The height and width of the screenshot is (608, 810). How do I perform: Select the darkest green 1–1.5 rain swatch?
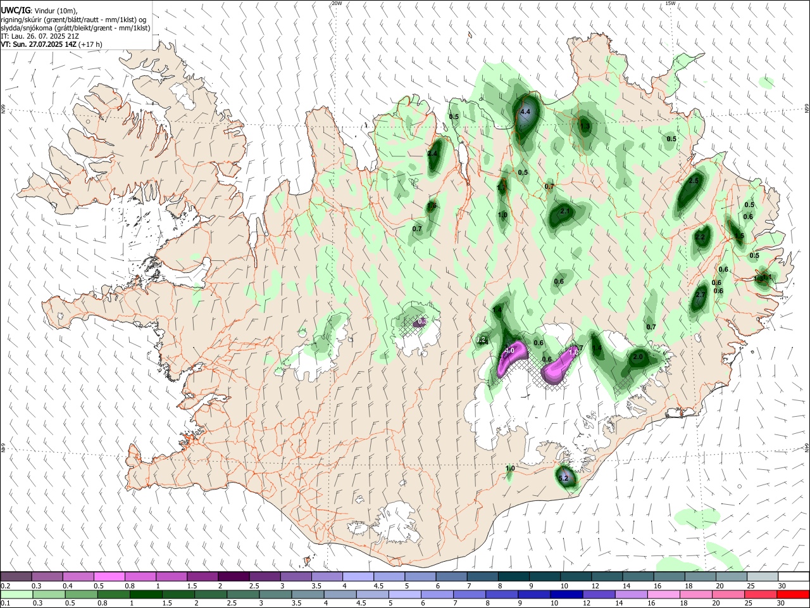pyautogui.click(x=146, y=594)
